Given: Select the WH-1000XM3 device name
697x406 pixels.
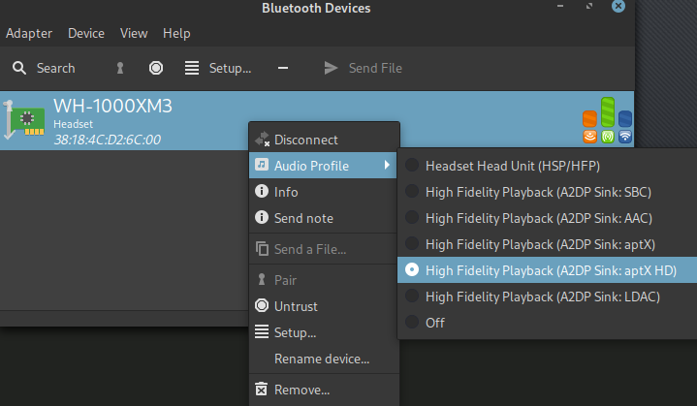Looking at the screenshot, I should coord(112,106).
